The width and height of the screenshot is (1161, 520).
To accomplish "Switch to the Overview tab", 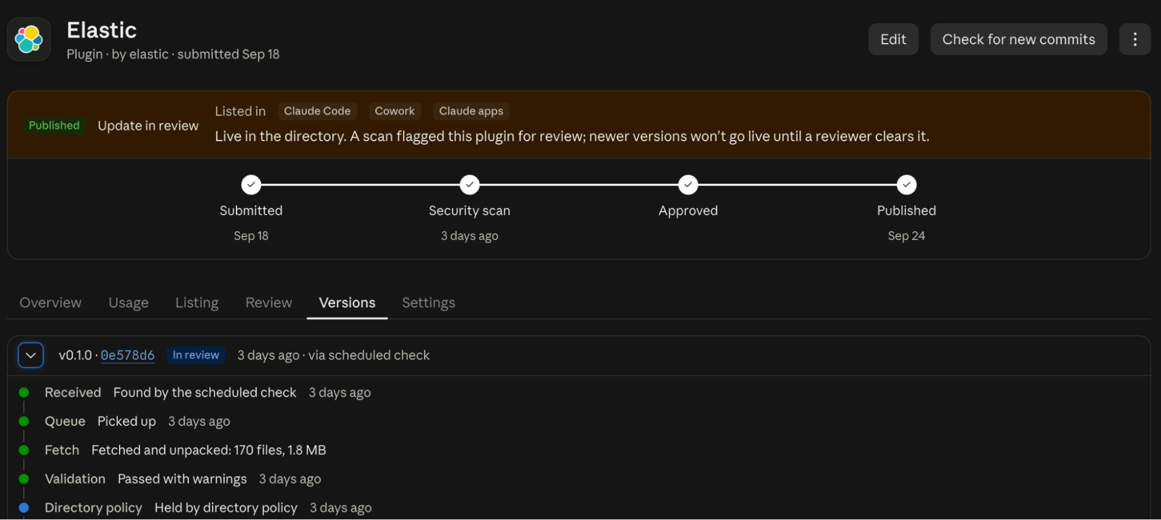I will tap(51, 303).
